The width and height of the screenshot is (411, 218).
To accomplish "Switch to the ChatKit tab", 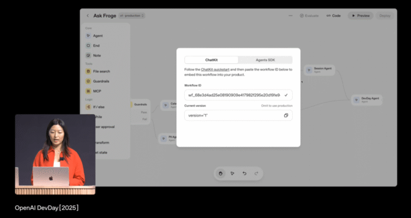I will 212,60.
